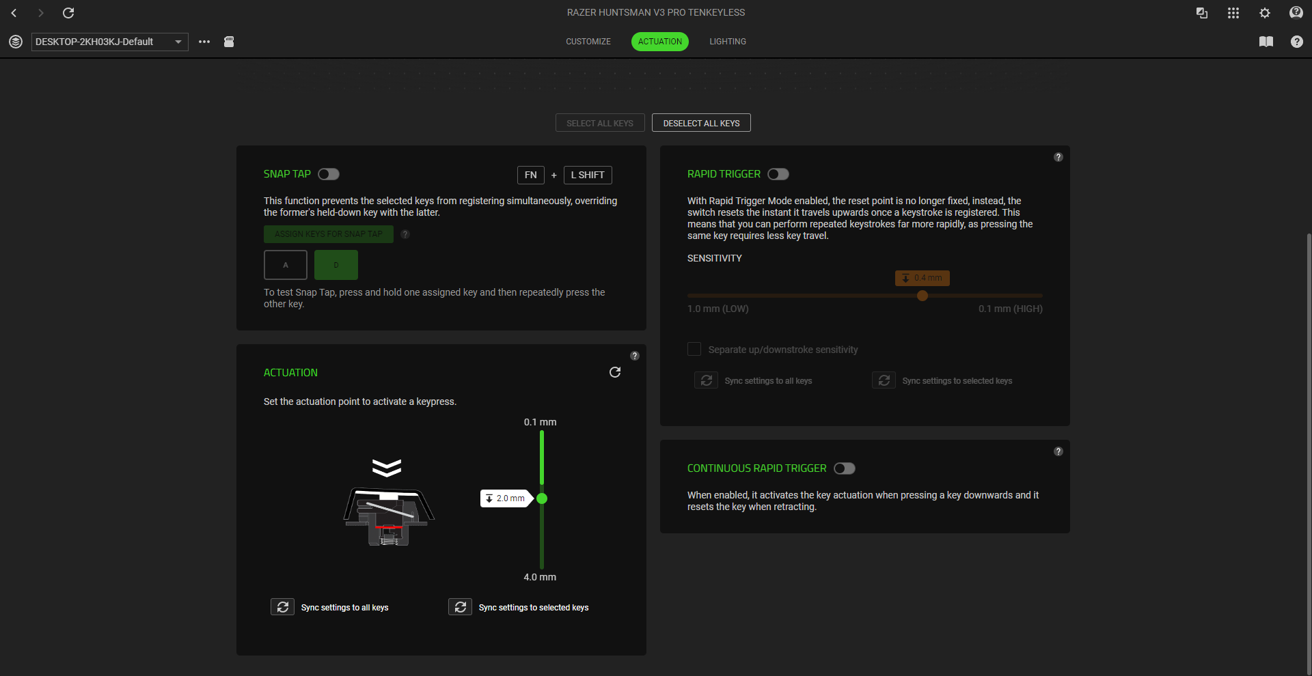This screenshot has height=676, width=1312.
Task: Click the back navigation arrow
Action: (14, 13)
